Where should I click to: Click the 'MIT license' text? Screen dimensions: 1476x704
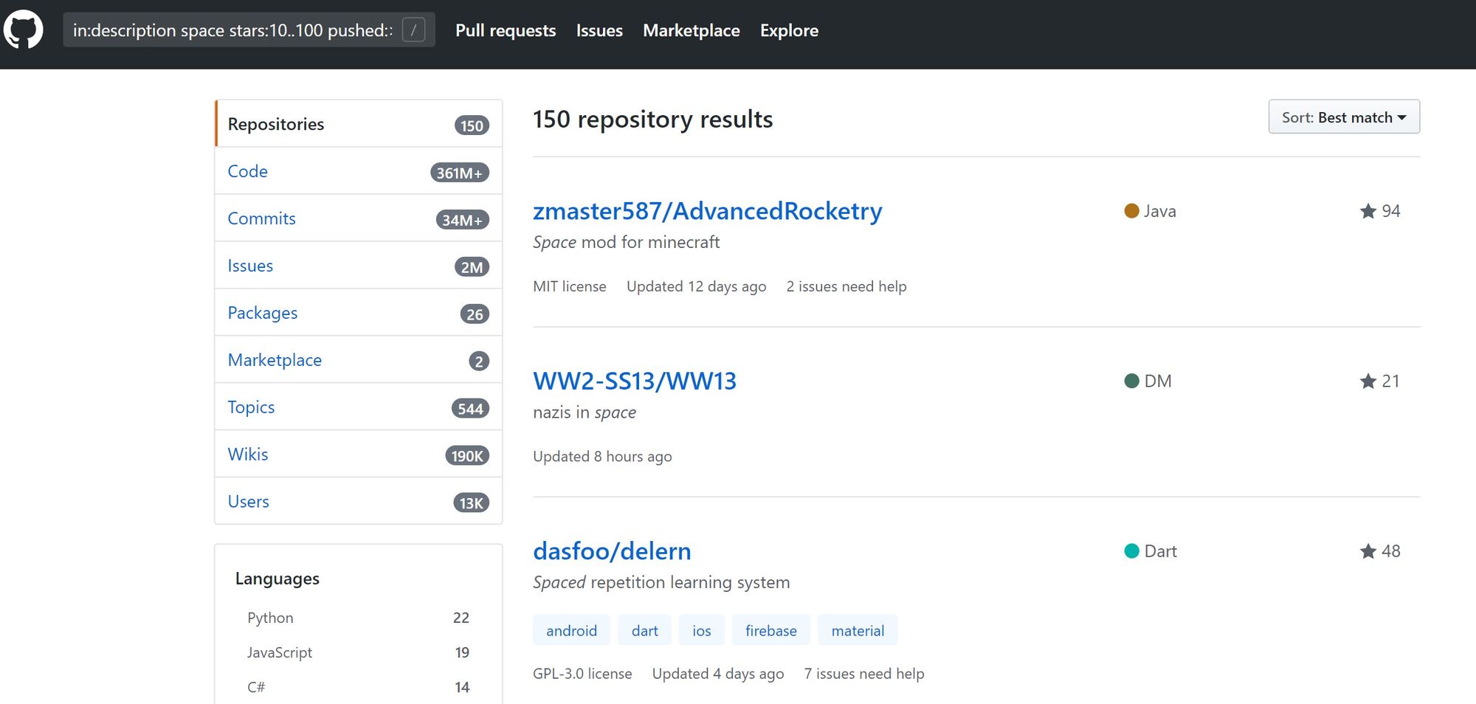point(570,286)
